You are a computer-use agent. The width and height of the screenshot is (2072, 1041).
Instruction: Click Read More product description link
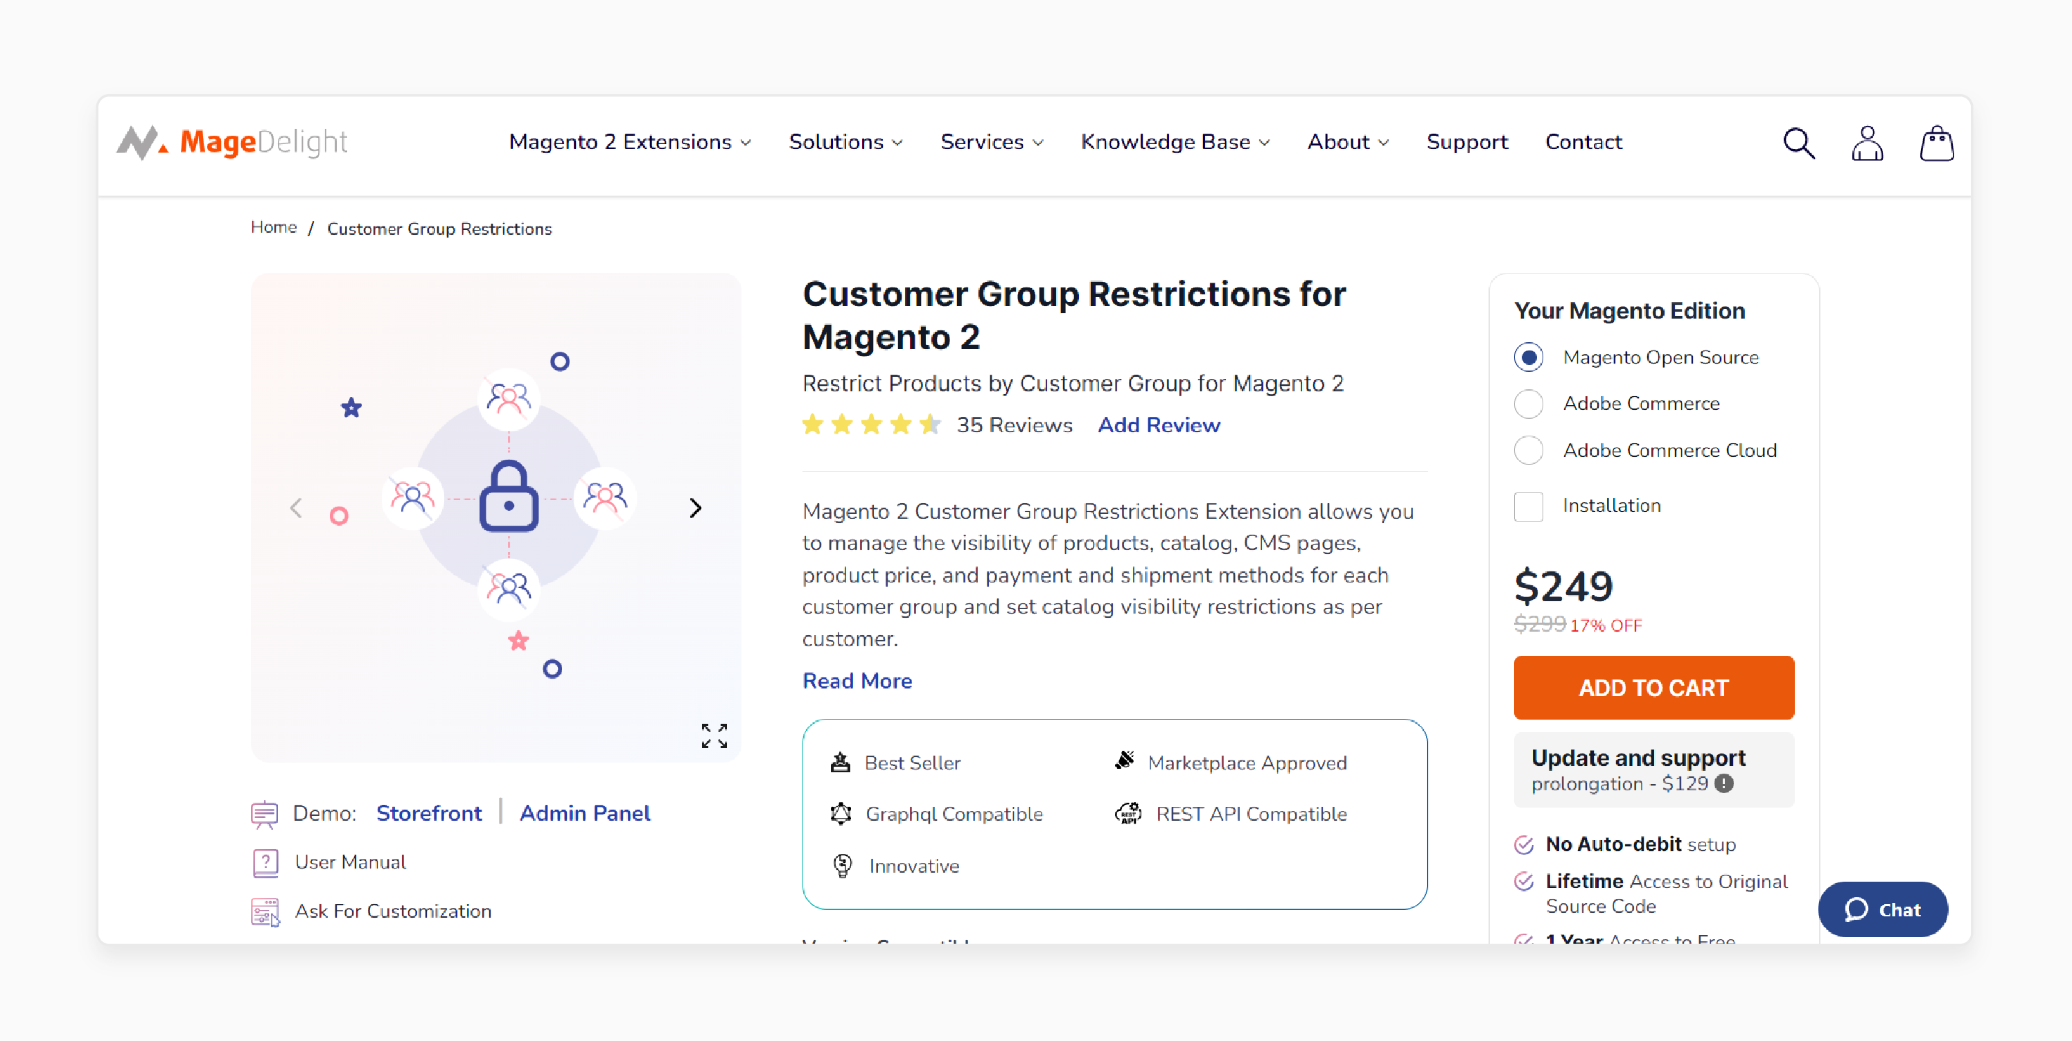857,681
